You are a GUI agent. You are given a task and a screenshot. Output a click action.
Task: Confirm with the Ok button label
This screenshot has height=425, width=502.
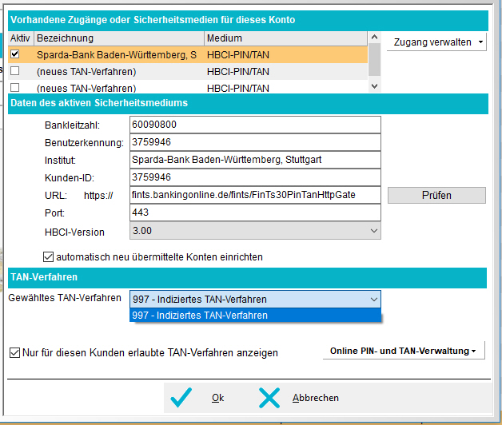point(218,398)
